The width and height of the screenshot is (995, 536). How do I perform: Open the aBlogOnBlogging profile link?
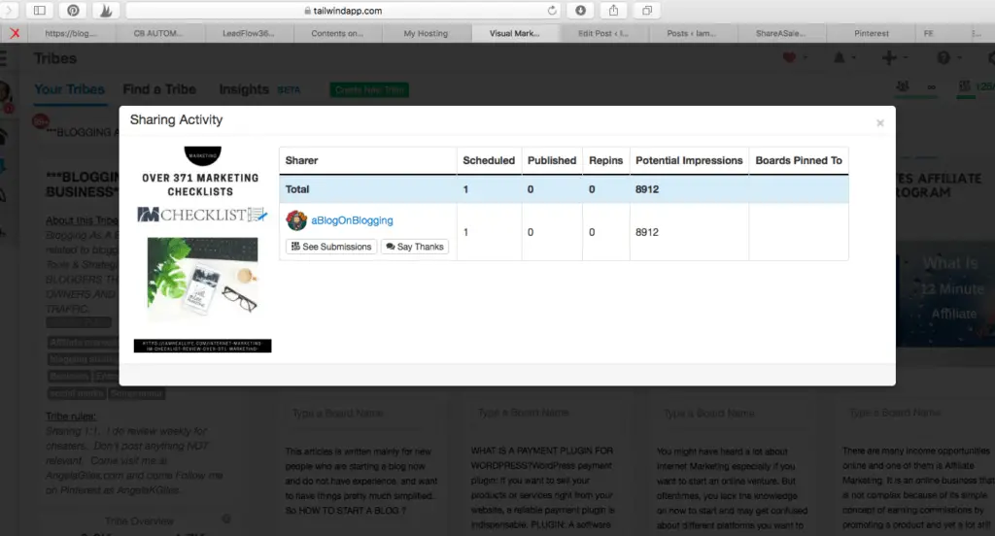[352, 220]
